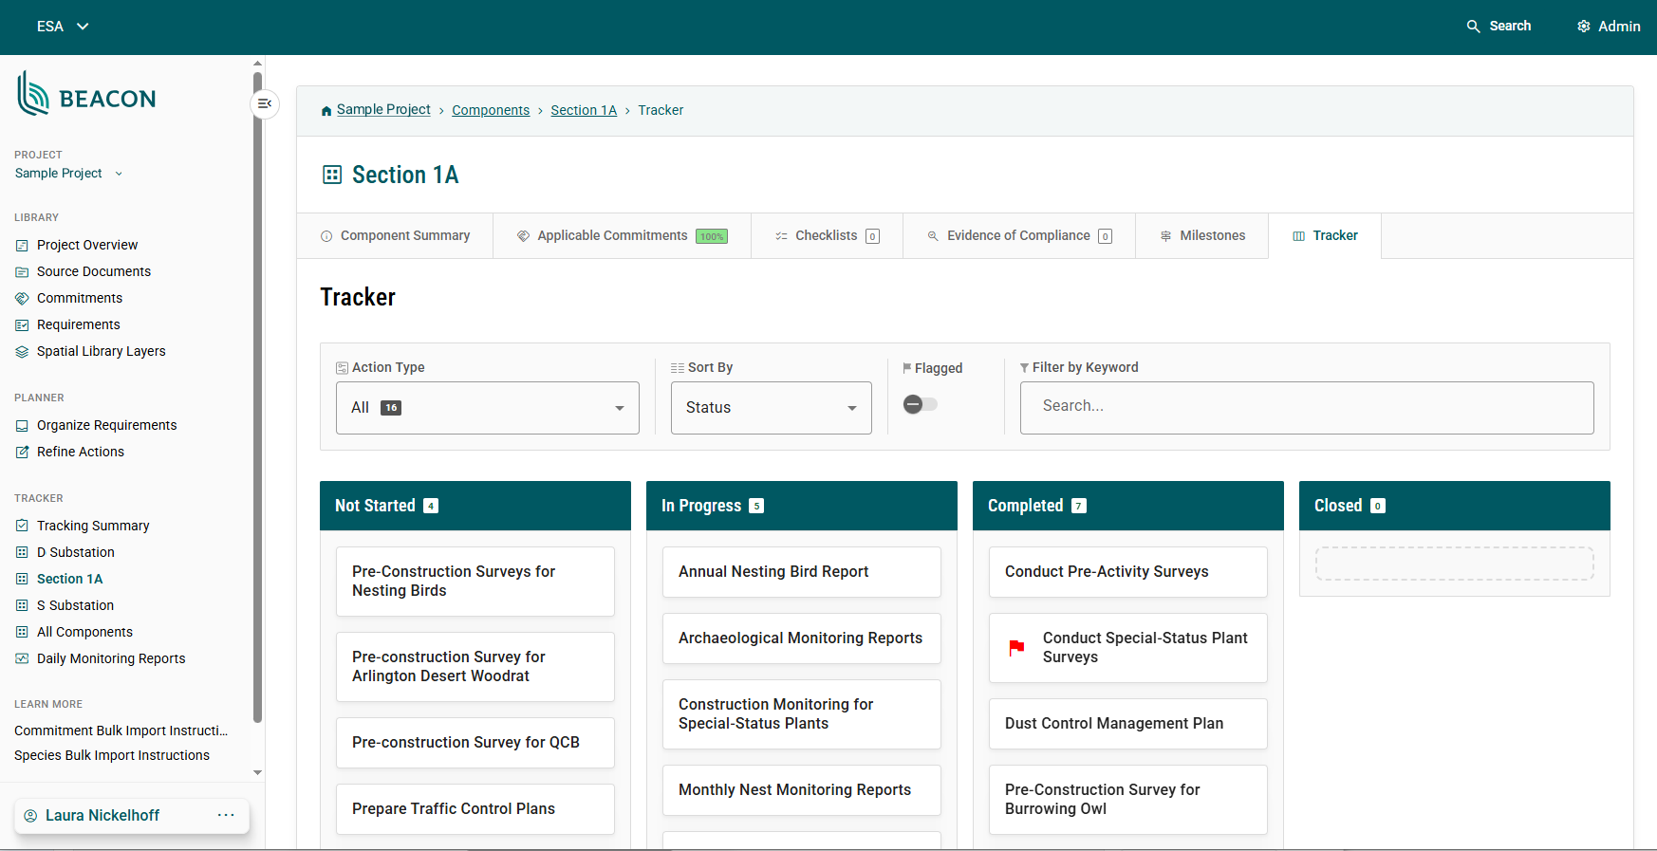
Task: Click the Beacon logo
Action: pyautogui.click(x=86, y=95)
